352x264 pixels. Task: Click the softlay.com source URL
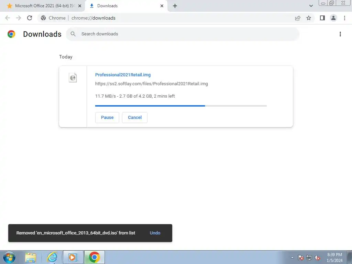point(151,84)
